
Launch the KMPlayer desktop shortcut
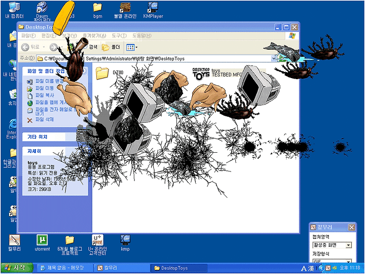[x=153, y=11]
